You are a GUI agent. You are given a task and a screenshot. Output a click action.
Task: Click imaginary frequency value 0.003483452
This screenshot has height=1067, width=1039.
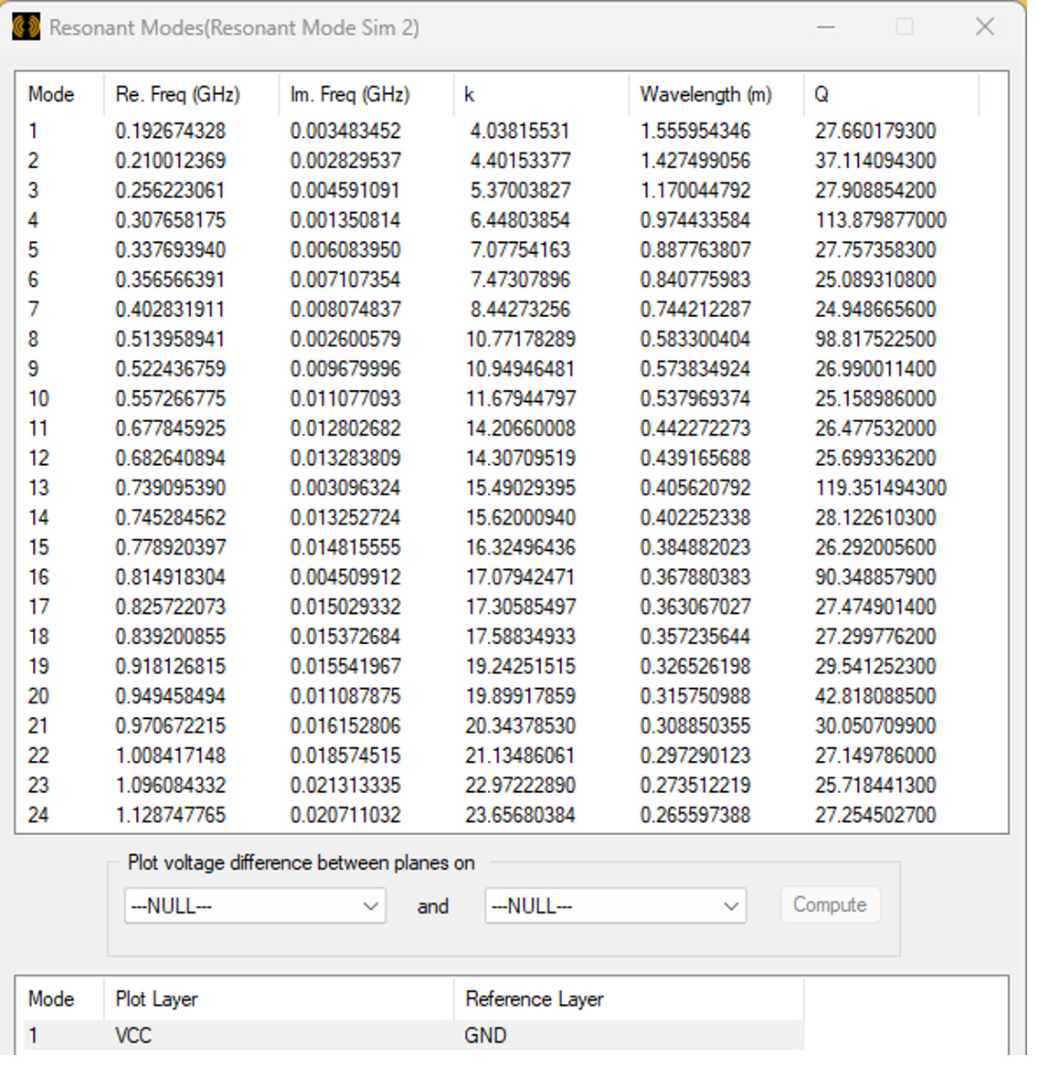click(x=345, y=131)
